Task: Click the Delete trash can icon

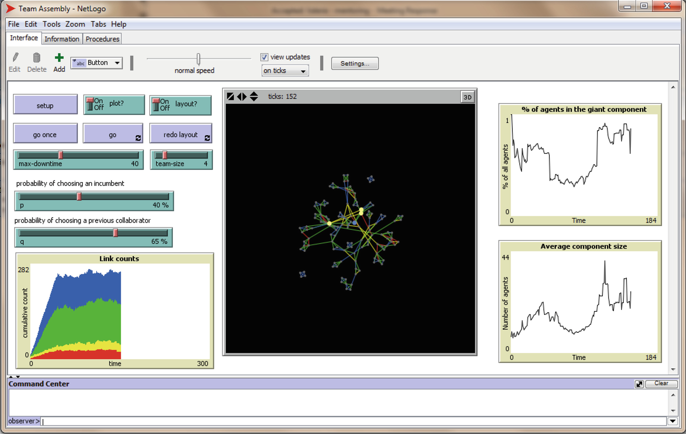Action: [37, 58]
